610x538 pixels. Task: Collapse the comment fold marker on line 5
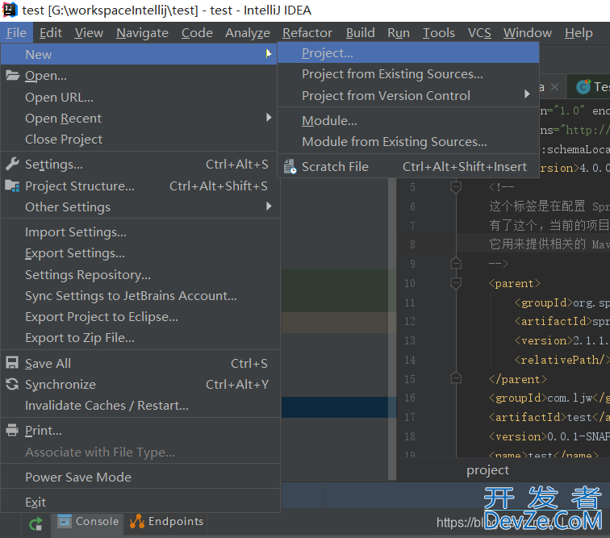(455, 187)
